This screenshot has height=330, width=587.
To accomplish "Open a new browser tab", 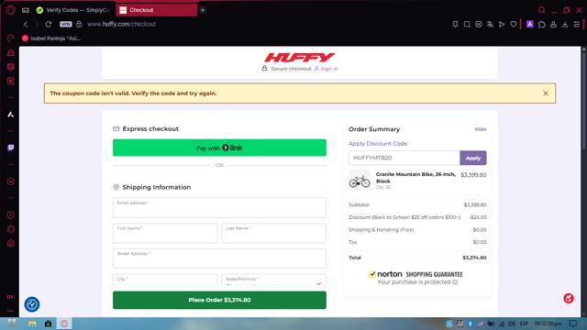I will (x=203, y=10).
